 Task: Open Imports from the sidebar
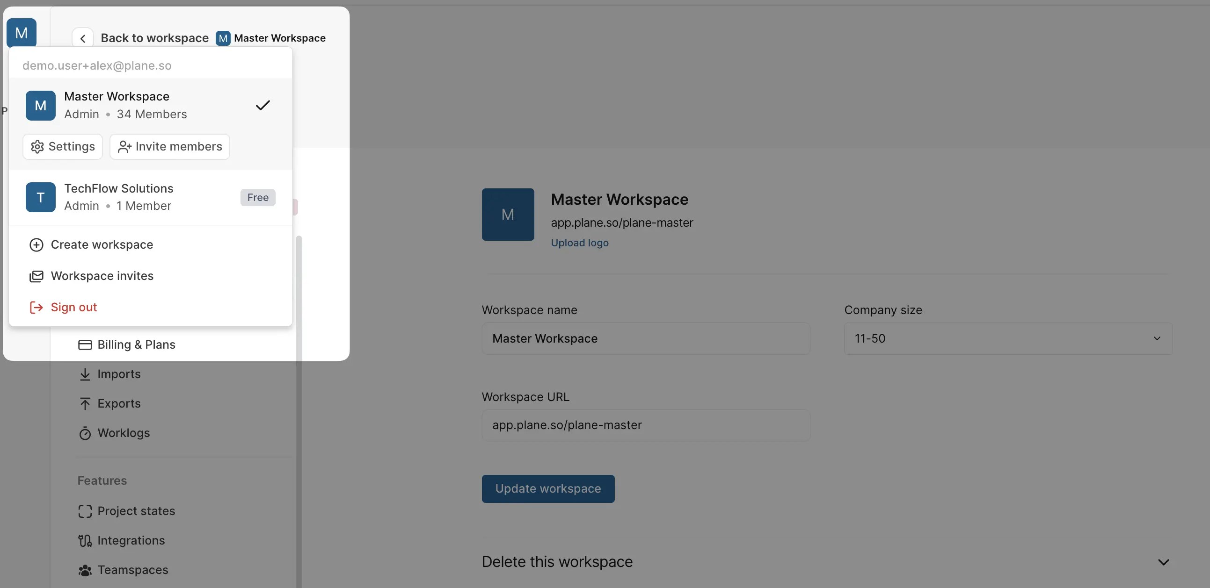[x=119, y=374]
